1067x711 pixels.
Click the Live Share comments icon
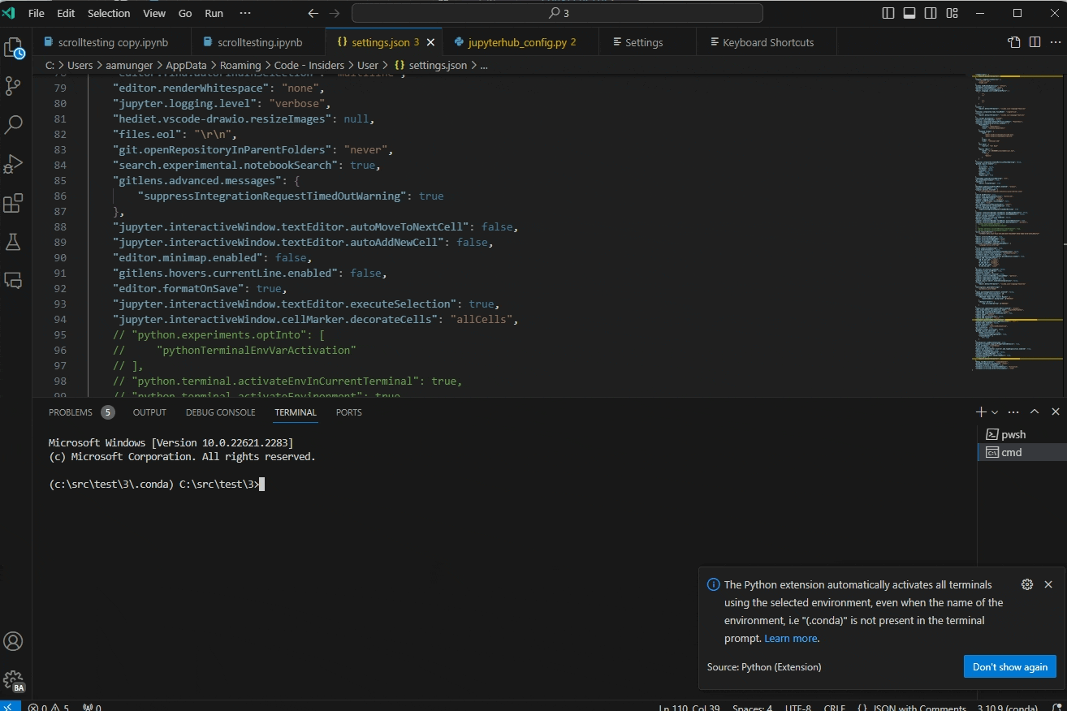coord(13,280)
